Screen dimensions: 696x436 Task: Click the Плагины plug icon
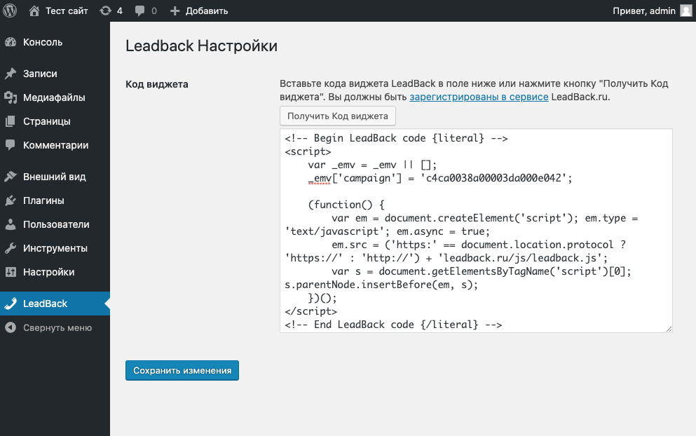click(11, 200)
